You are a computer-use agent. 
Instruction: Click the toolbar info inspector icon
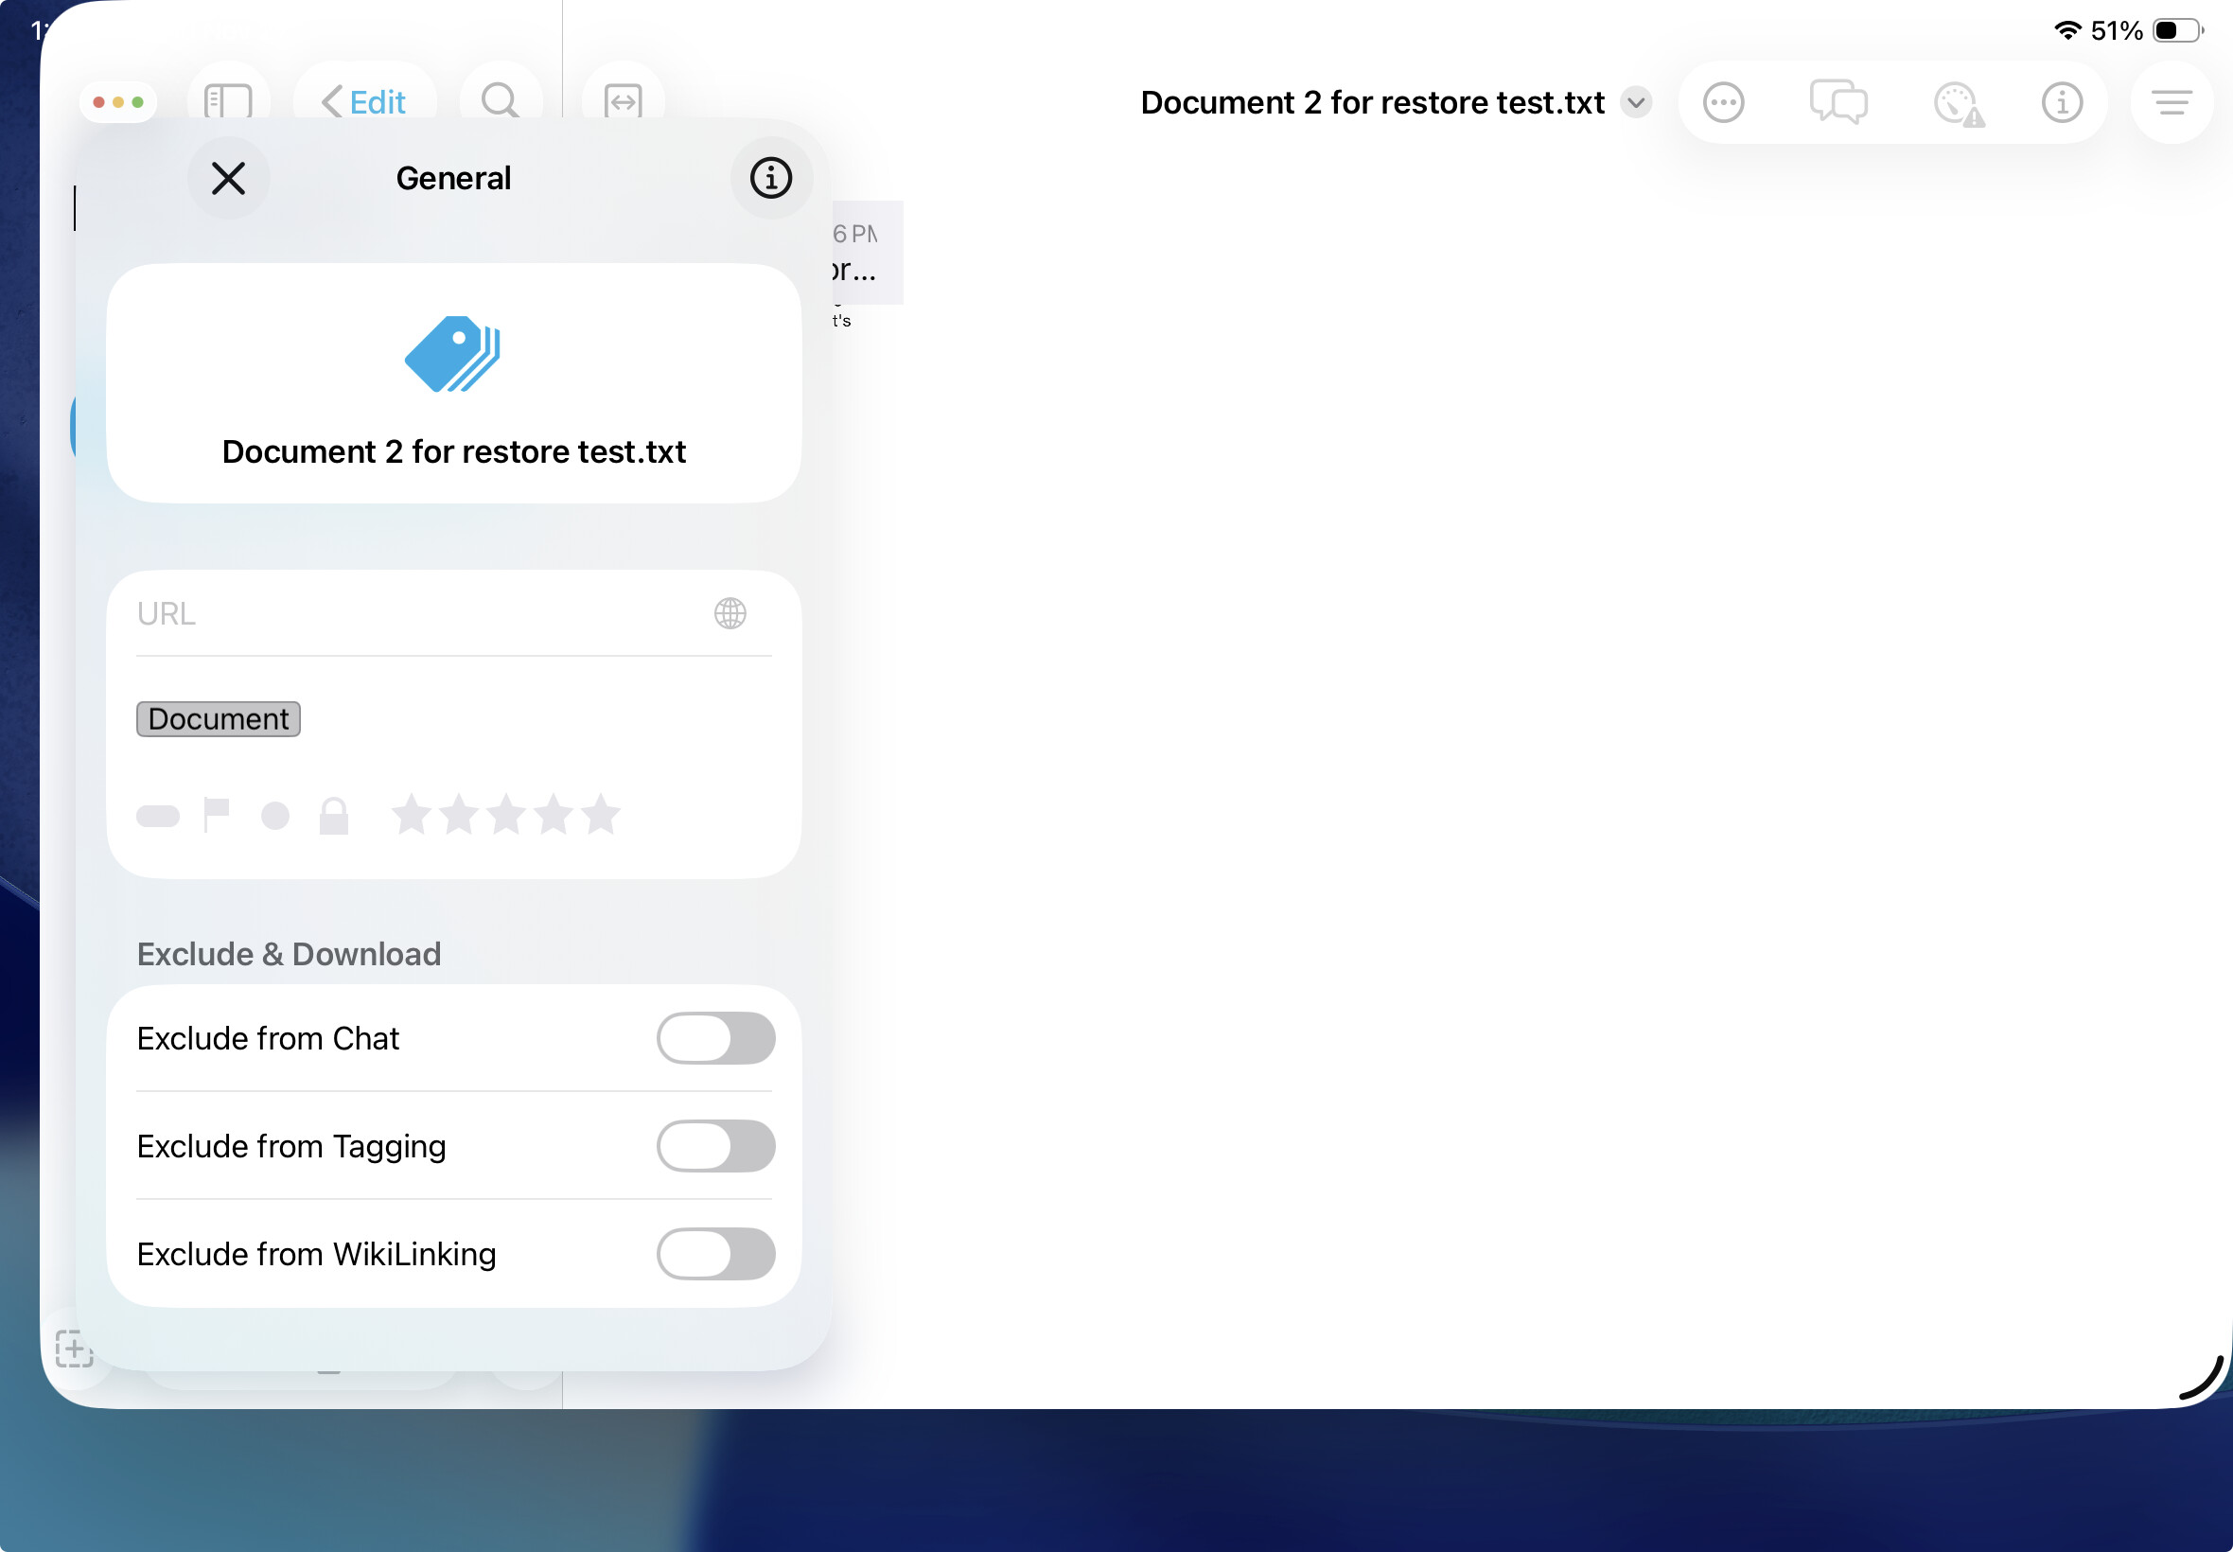tap(2061, 102)
